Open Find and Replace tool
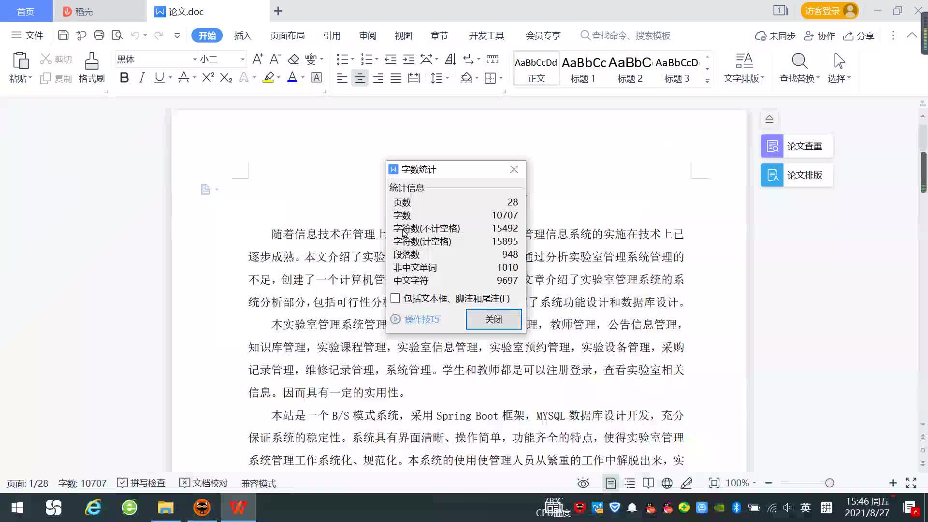 pyautogui.click(x=799, y=68)
